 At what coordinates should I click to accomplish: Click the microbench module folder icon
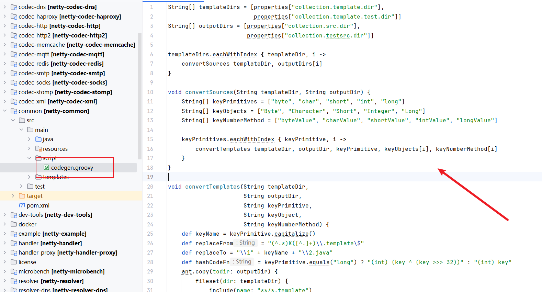[14, 271]
